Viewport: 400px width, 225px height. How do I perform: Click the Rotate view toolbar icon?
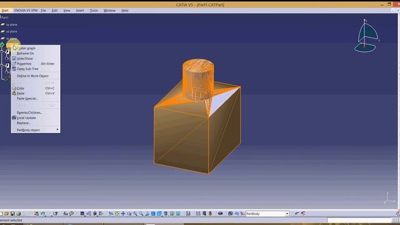[129, 214]
